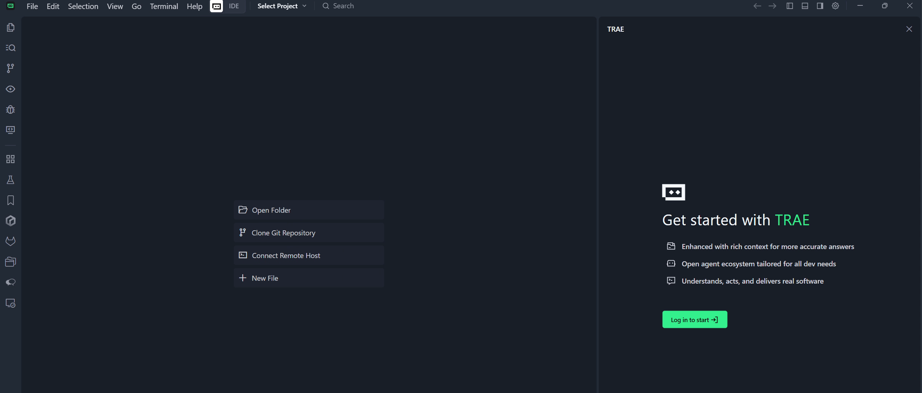Open the Run and Debug bug icon
Image resolution: width=922 pixels, height=393 pixels.
point(10,109)
